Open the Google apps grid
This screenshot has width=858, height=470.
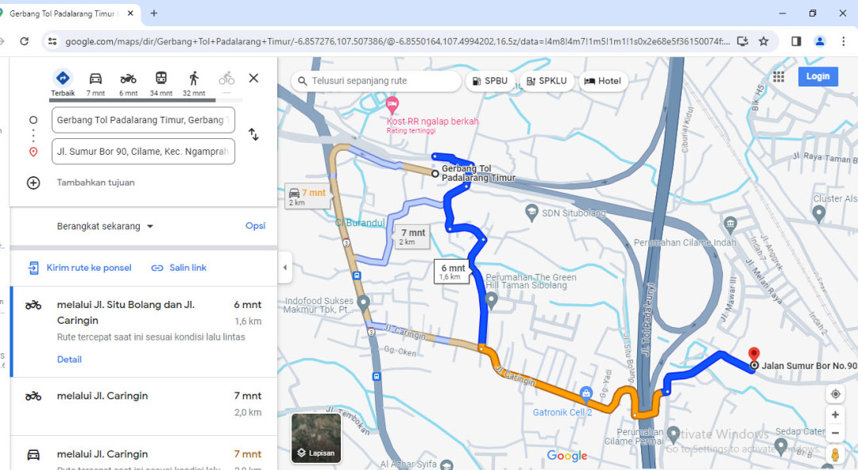point(779,76)
